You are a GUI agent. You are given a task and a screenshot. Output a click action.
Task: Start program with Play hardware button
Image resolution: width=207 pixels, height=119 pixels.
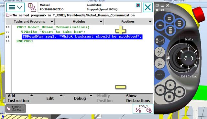click(x=170, y=85)
